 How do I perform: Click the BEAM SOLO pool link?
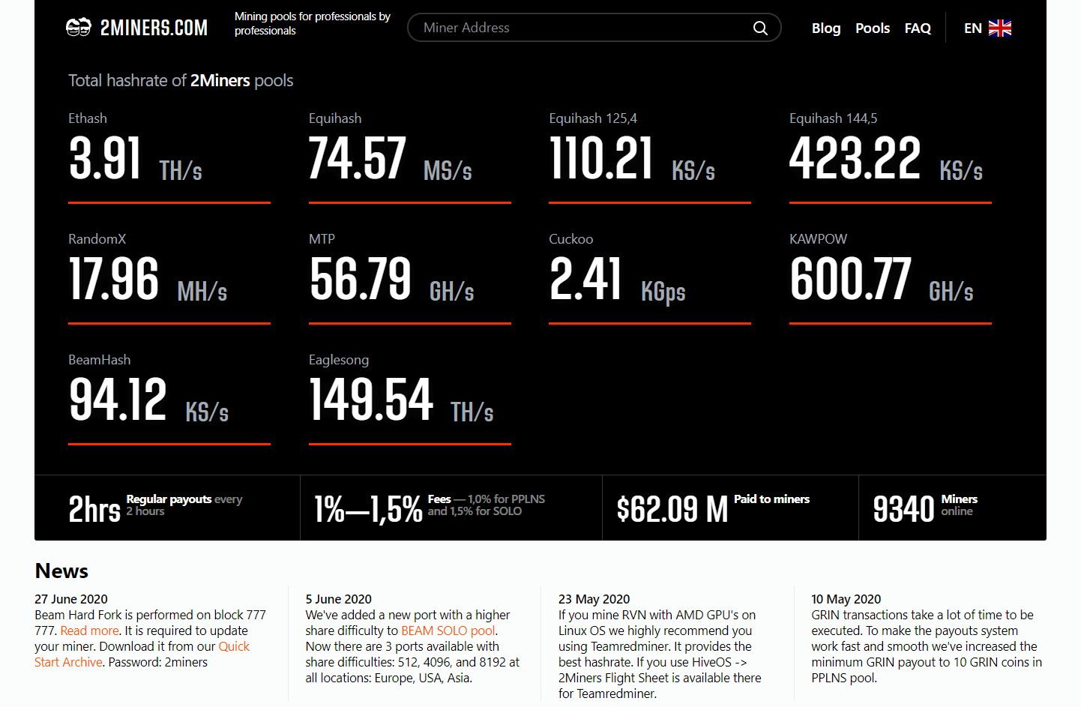click(x=447, y=630)
